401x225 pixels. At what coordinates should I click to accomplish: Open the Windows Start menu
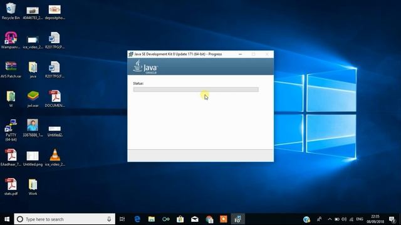tap(7, 219)
